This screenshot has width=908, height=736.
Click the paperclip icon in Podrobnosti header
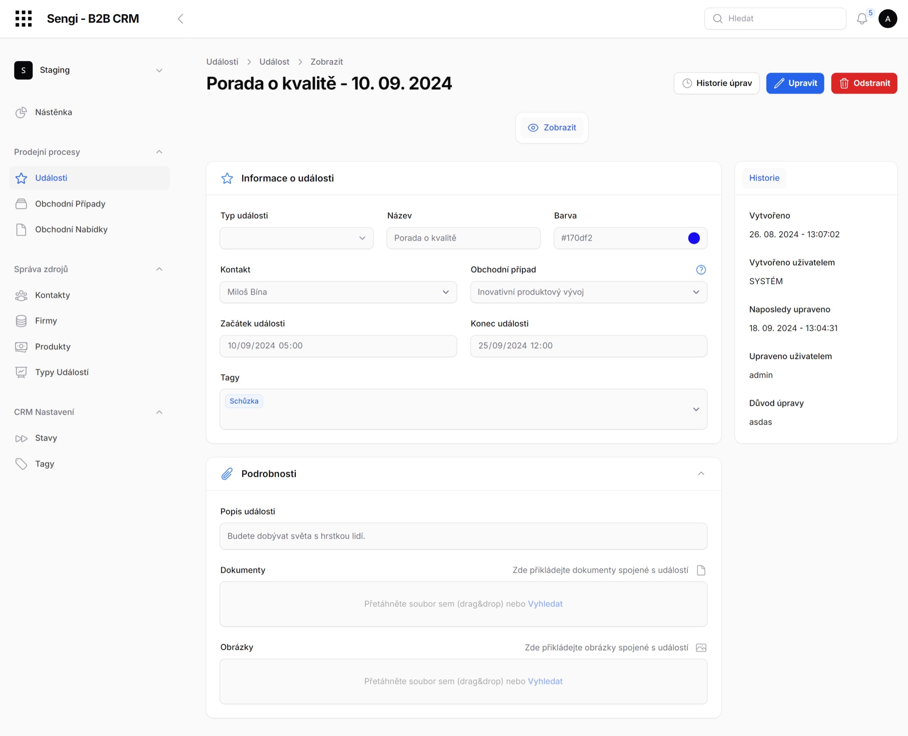pyautogui.click(x=227, y=474)
